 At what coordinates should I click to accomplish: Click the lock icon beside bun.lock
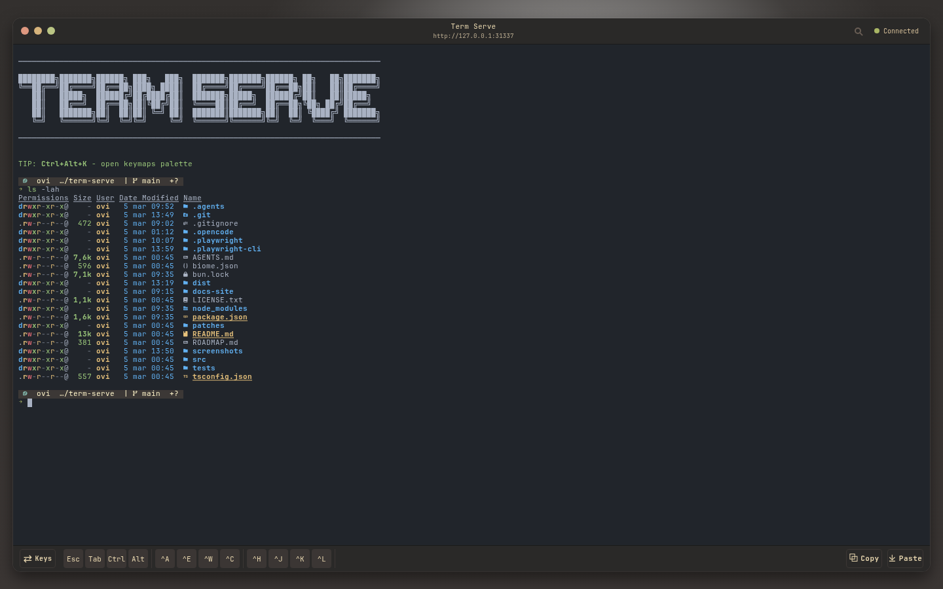pos(186,274)
